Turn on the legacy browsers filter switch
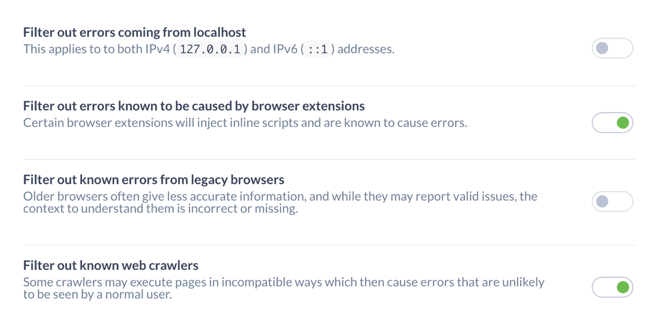650x328 pixels. 612,201
